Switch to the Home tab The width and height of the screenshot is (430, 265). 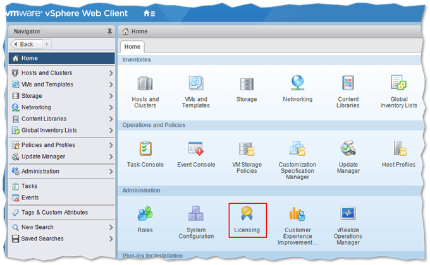click(132, 47)
